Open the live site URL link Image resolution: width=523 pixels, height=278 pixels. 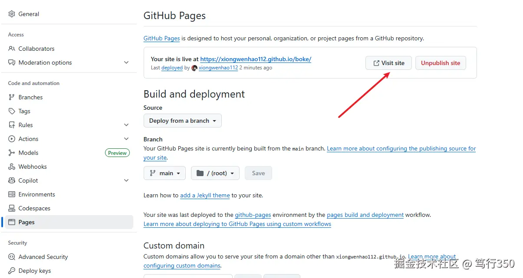point(256,59)
